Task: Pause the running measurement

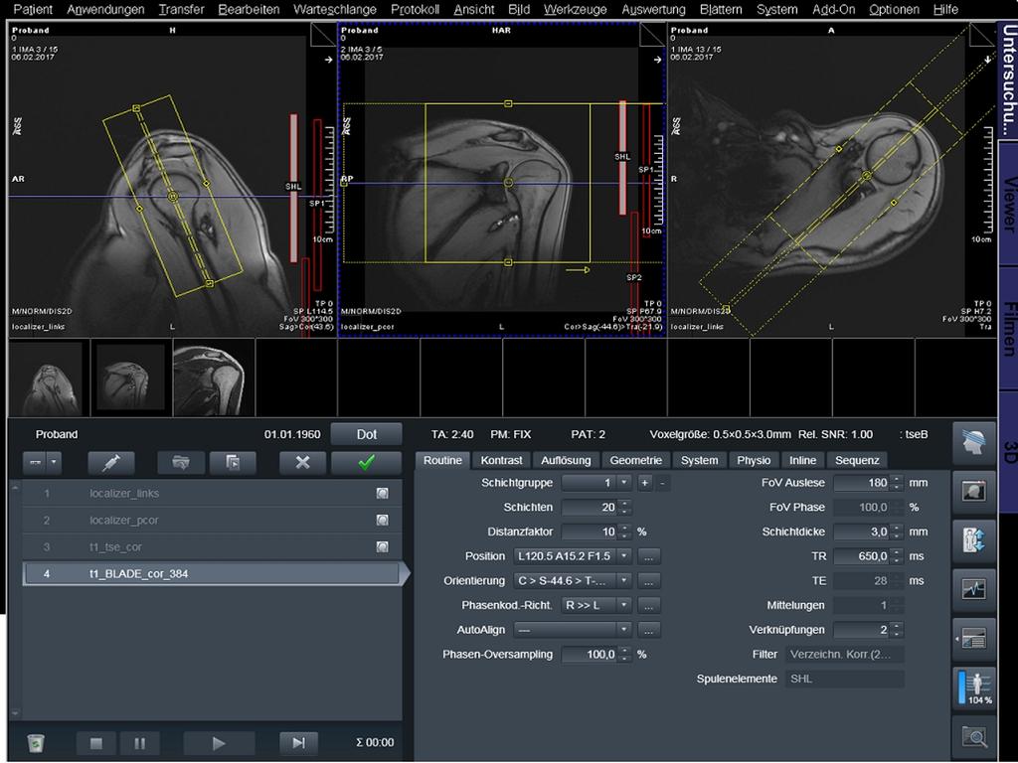Action: [x=140, y=742]
